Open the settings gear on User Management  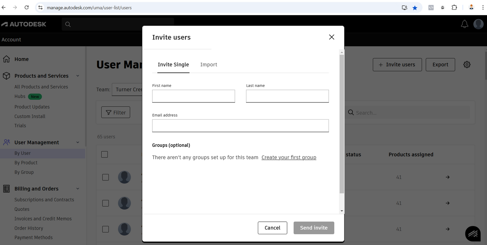point(467,65)
